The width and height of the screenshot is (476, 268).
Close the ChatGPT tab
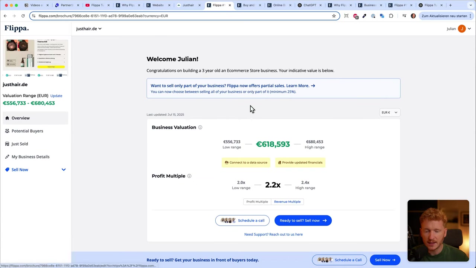tap(320, 5)
